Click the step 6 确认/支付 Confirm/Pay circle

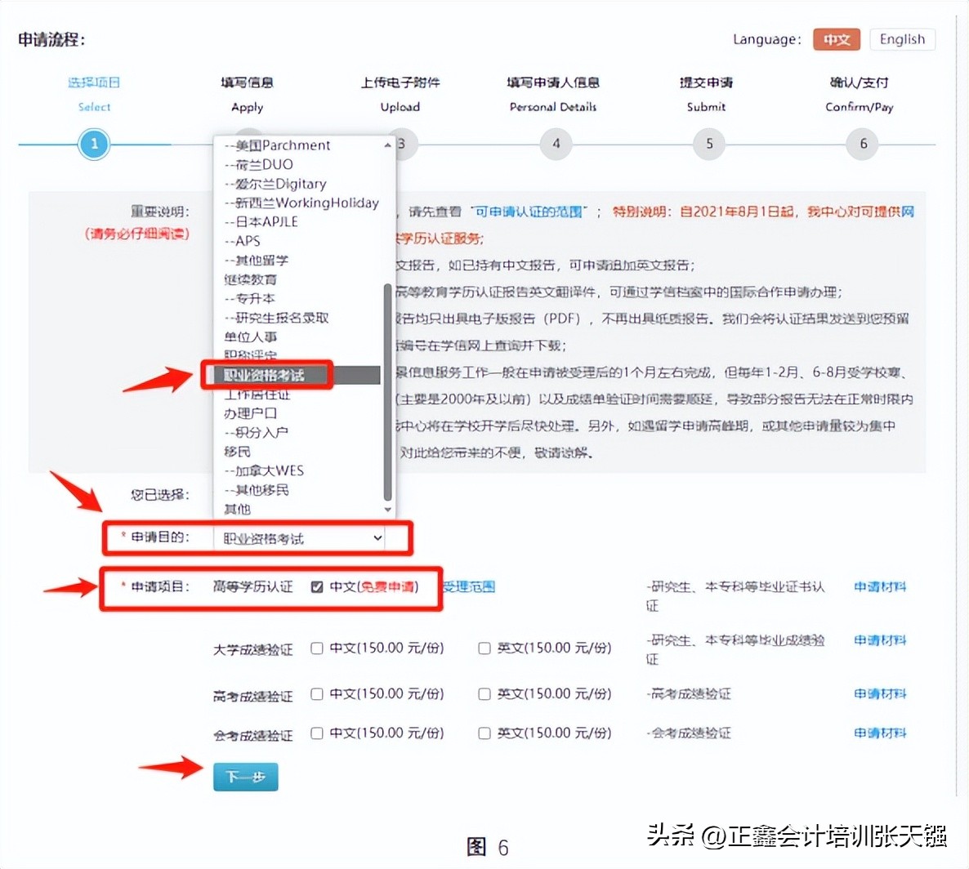point(861,144)
